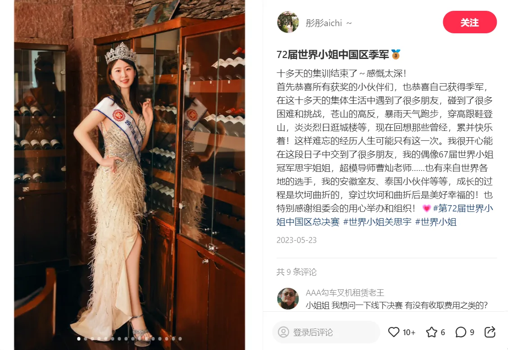Click the main pageant photo
This screenshot has height=350, width=508.
coord(129,175)
